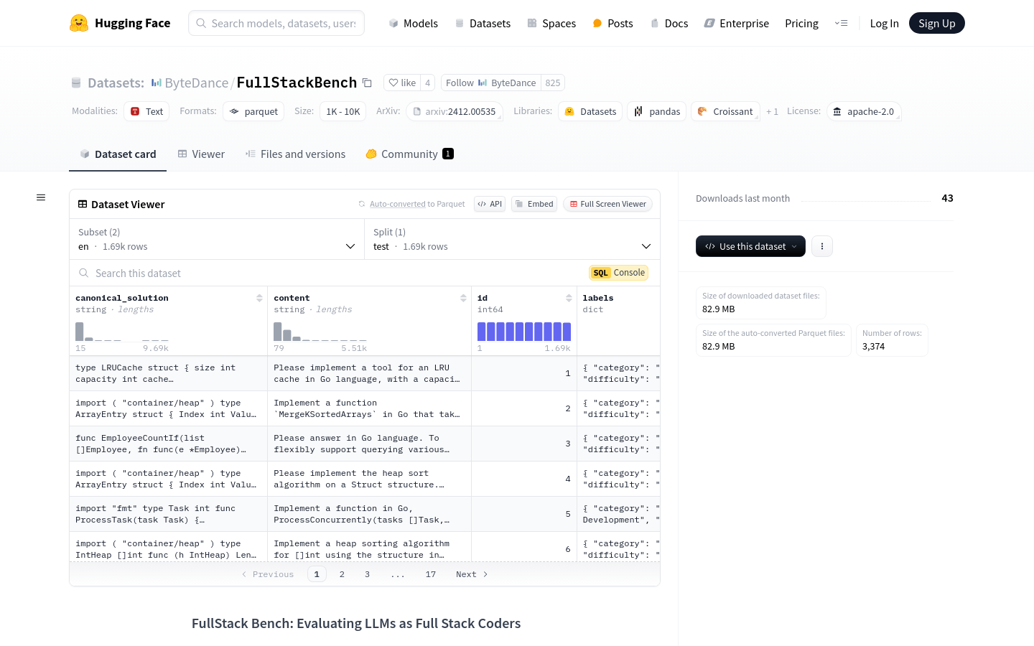
Task: Select the pandas library tag
Action: click(x=656, y=111)
